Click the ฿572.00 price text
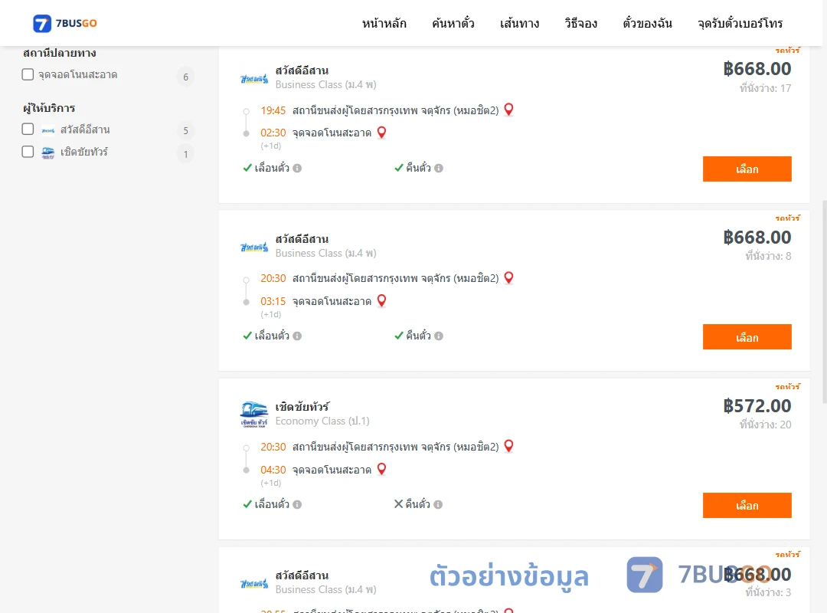827x613 pixels. coord(757,406)
